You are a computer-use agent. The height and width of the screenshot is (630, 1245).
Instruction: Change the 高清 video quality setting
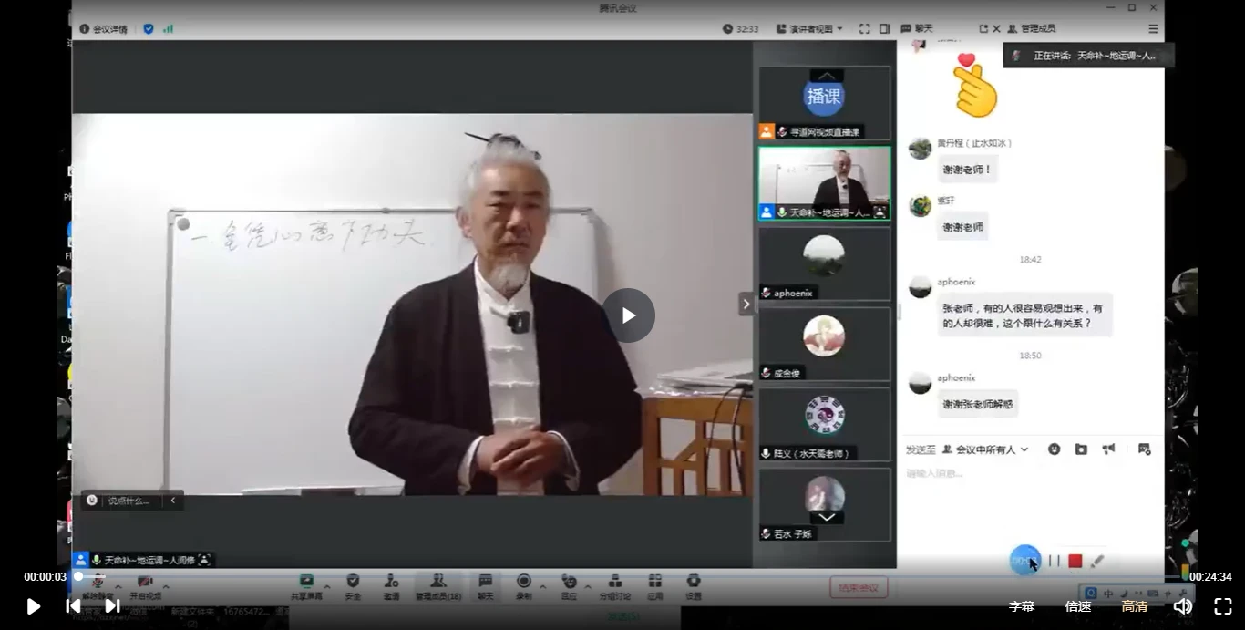coord(1135,606)
